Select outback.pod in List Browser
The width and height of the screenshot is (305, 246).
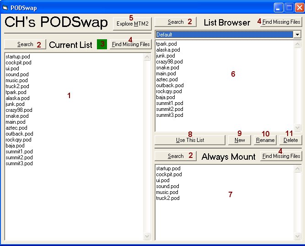click(170, 85)
